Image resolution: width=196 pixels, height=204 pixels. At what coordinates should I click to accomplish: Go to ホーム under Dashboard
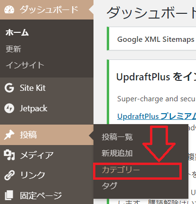coord(17,33)
